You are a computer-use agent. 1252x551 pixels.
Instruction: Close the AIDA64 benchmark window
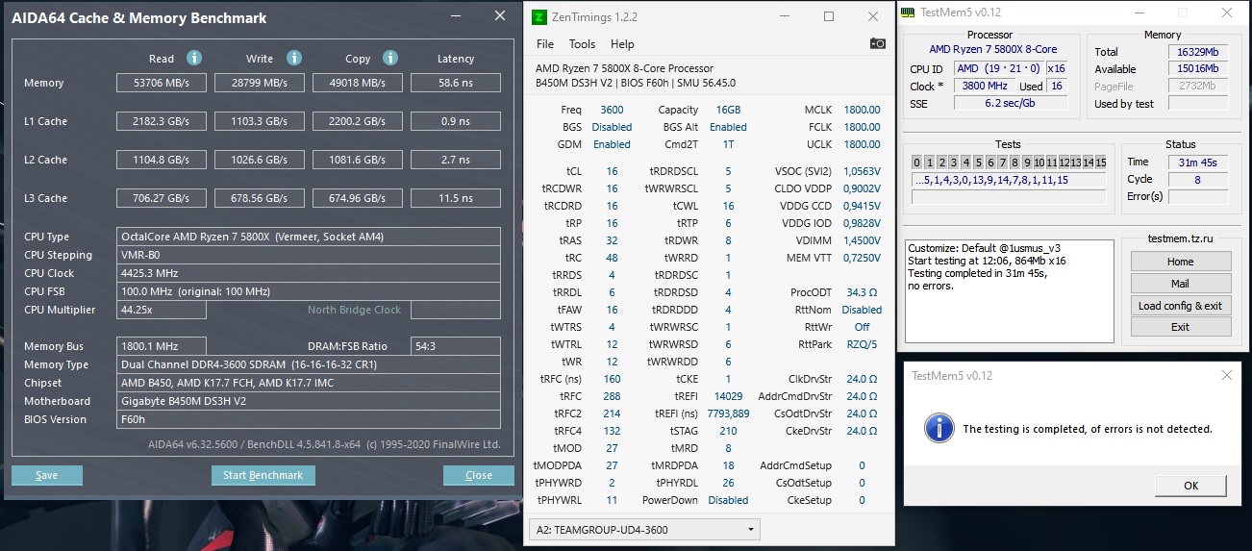(x=499, y=16)
